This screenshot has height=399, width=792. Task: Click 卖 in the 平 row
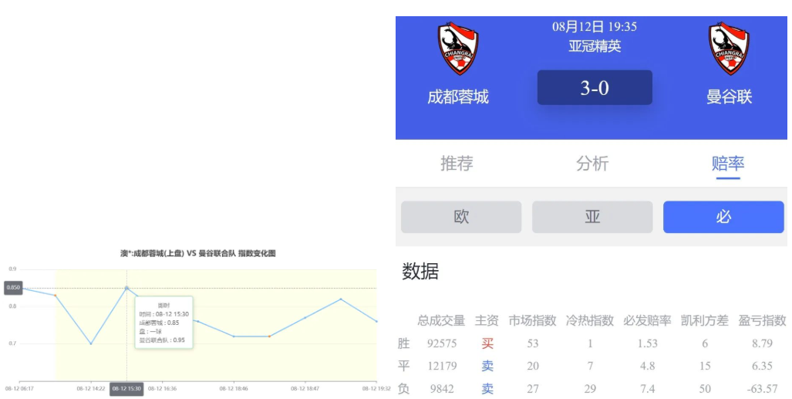(487, 366)
